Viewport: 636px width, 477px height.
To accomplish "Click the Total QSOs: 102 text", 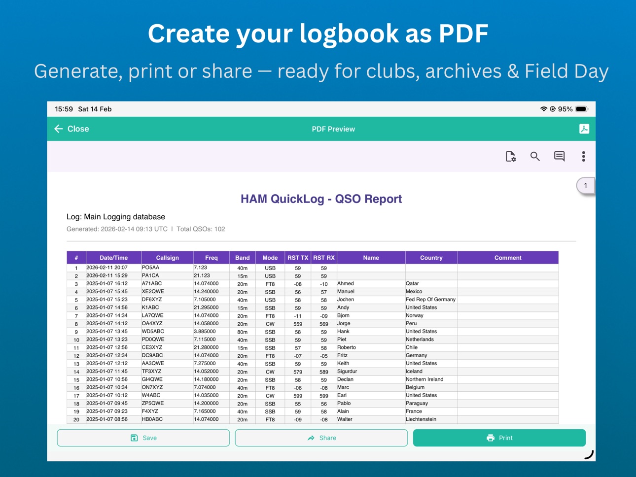I will point(201,229).
